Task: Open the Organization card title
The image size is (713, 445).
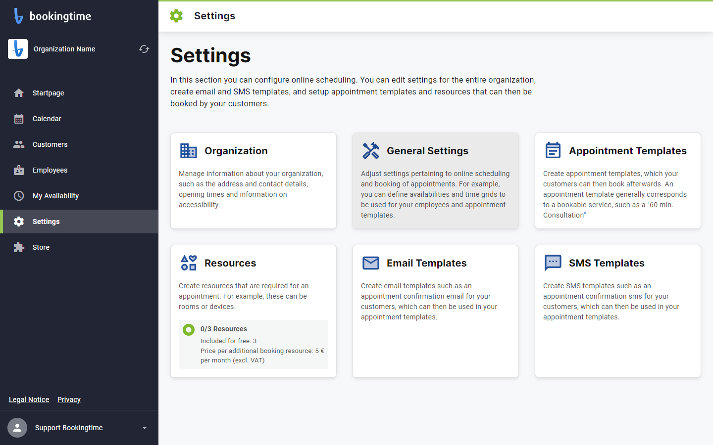Action: pos(236,151)
